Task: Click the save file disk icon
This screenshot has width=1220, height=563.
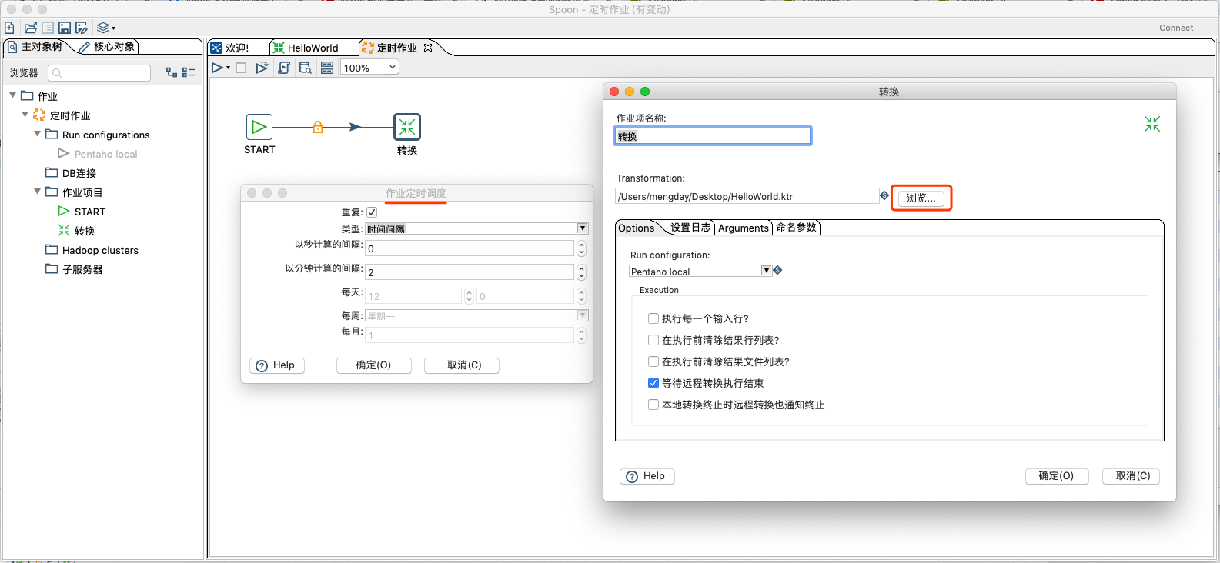Action: click(65, 28)
